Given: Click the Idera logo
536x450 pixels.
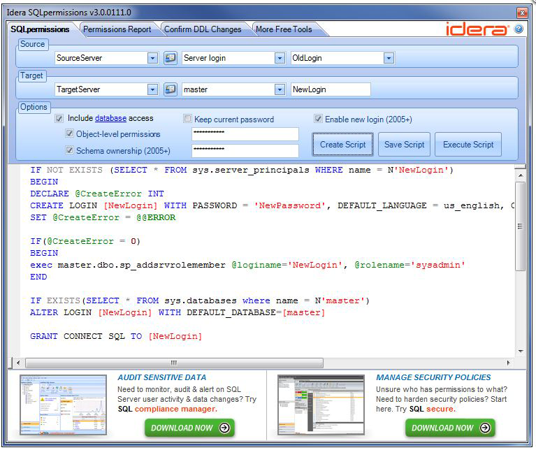Looking at the screenshot, I should click(x=477, y=29).
